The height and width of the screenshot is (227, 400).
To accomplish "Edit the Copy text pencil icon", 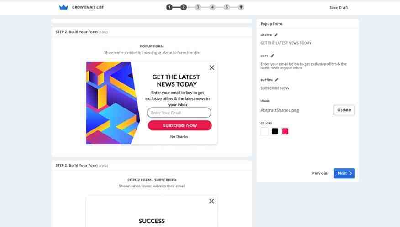I will [x=272, y=56].
